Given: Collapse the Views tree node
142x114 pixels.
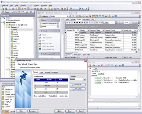Looking at the screenshot, I should [x=7, y=58].
